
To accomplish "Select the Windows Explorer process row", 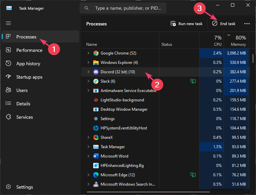I will coord(119,63).
